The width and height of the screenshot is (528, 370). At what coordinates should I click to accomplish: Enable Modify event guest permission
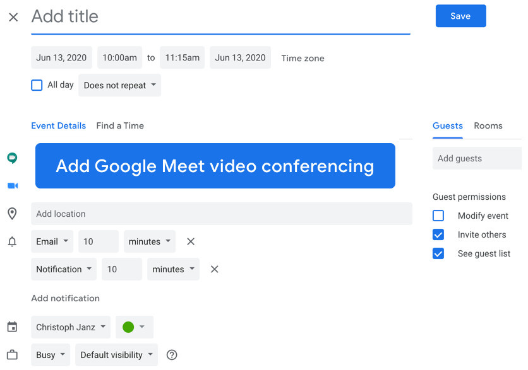pos(438,216)
